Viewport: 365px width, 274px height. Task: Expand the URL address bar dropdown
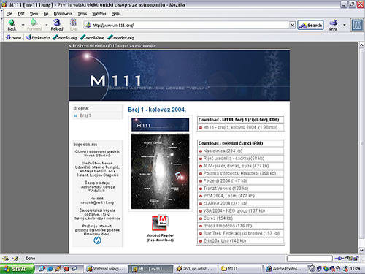tap(292, 25)
